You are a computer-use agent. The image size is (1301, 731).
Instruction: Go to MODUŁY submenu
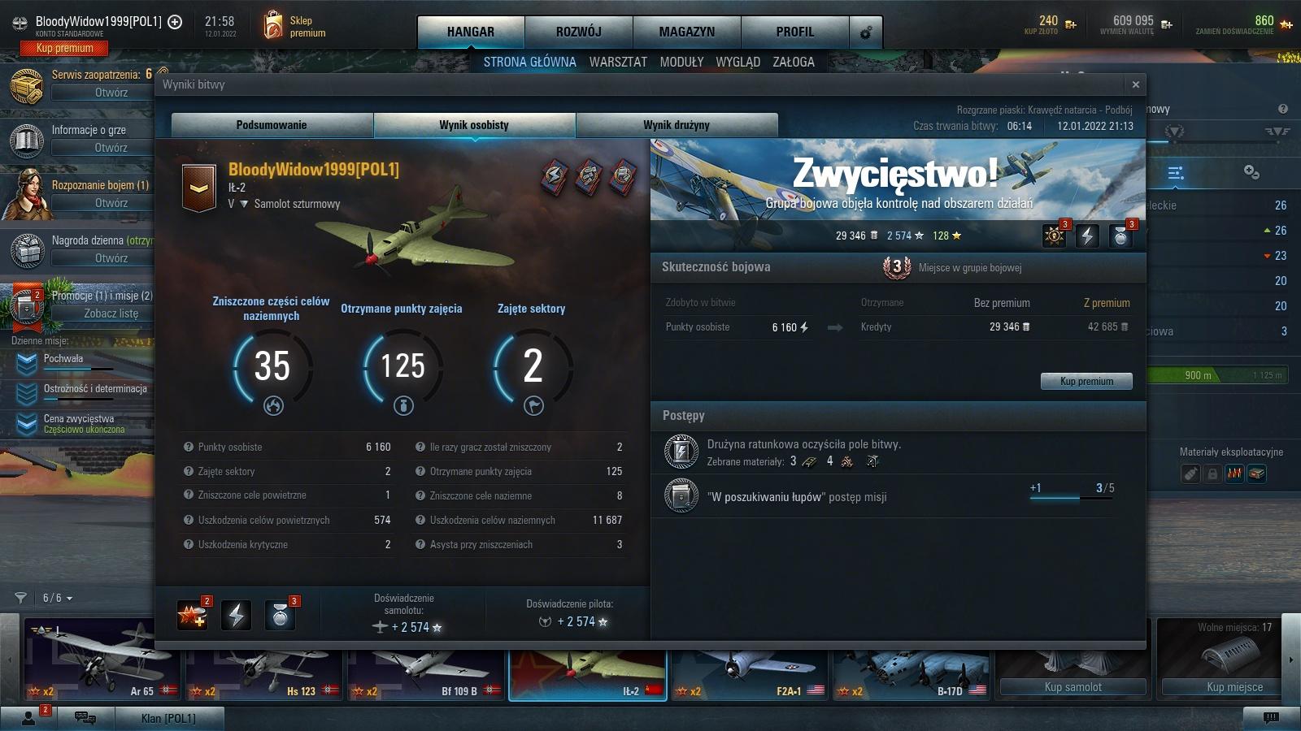[681, 62]
